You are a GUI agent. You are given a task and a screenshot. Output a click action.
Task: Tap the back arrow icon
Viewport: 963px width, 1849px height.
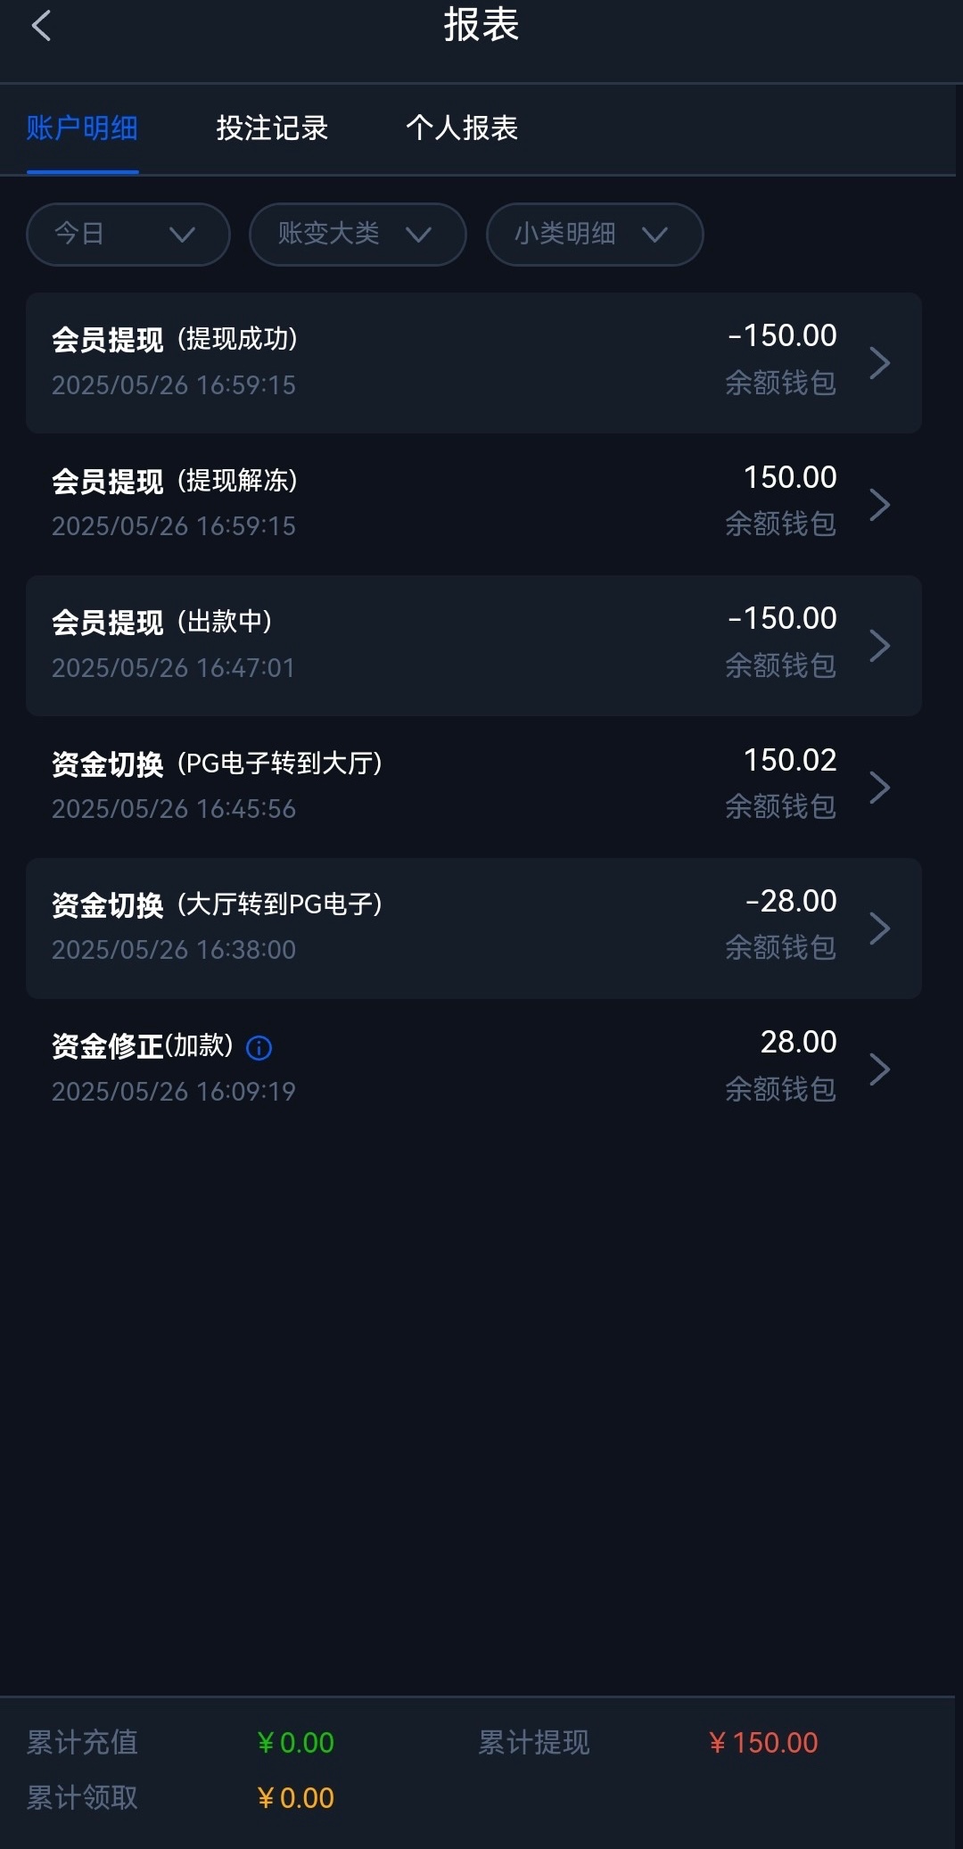pyautogui.click(x=41, y=26)
